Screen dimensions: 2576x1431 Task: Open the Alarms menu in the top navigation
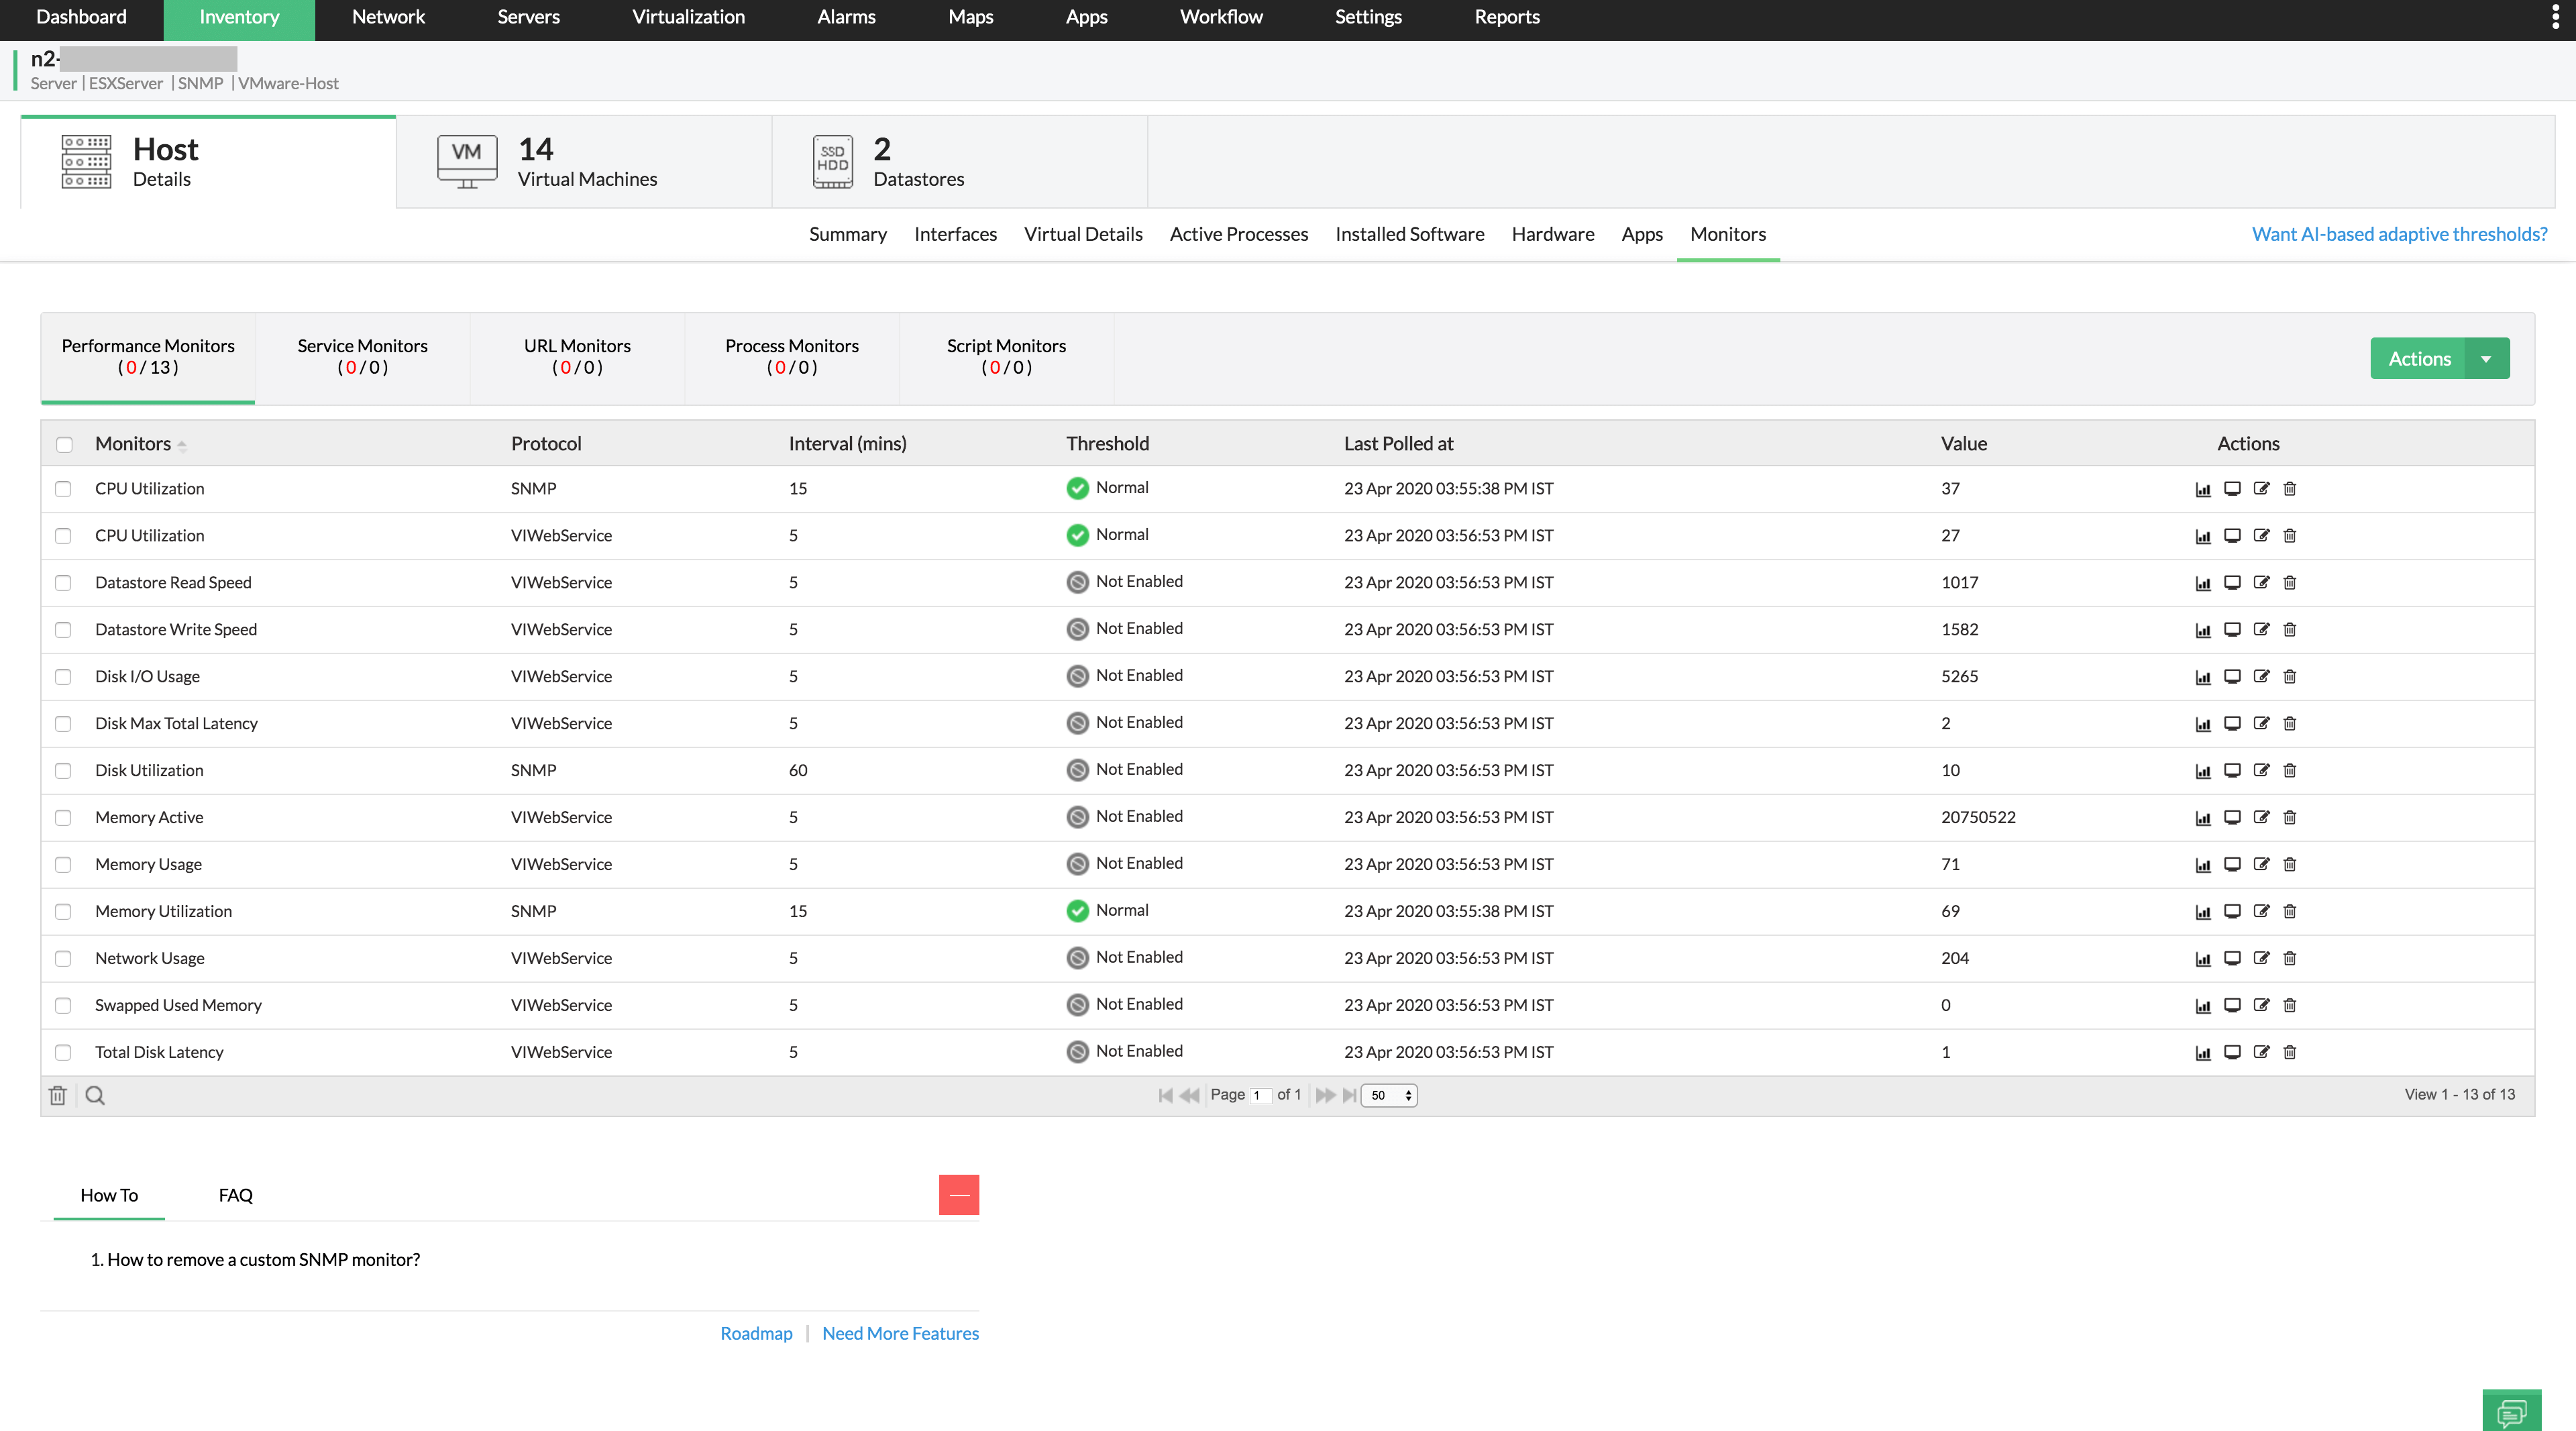point(846,17)
